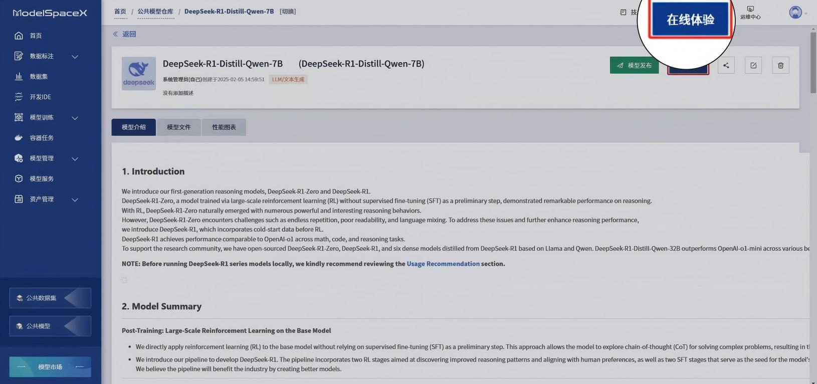This screenshot has width=817, height=384.
Task: Click 公共模型仓库 in the breadcrumb
Action: point(155,12)
